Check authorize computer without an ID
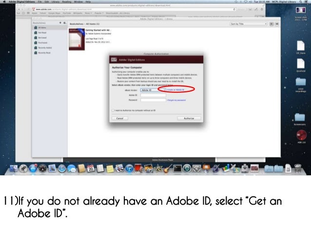Screen dimensions: 311x234 click(113, 110)
